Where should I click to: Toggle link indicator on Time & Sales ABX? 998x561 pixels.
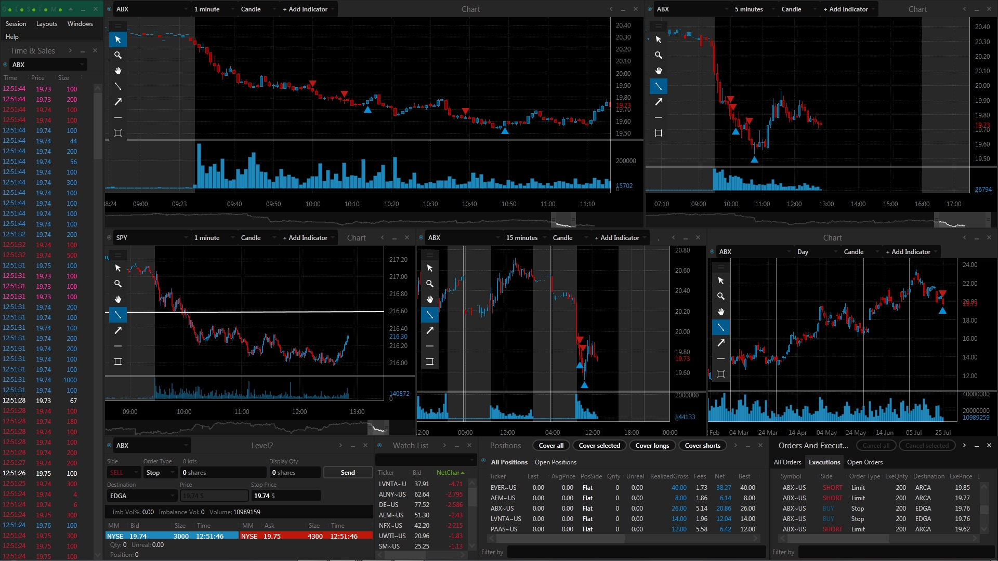[x=5, y=65]
